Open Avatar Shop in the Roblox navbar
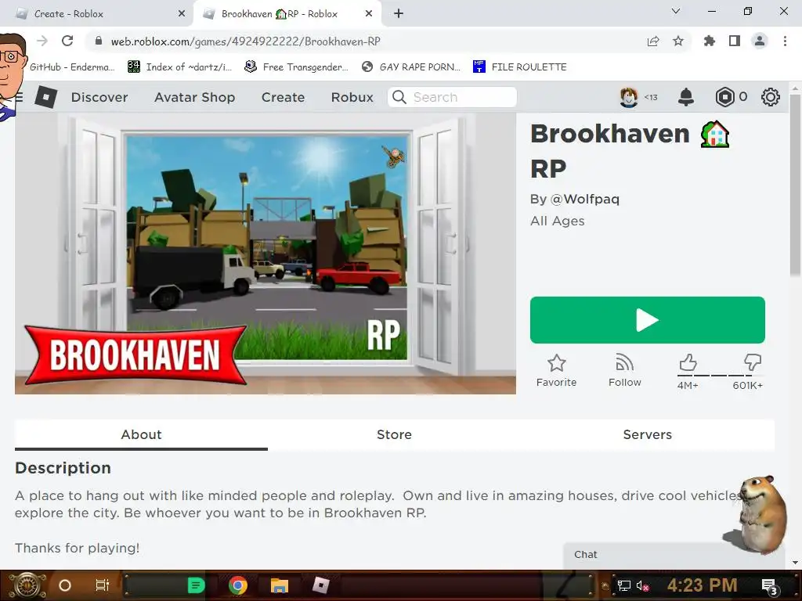This screenshot has width=802, height=601. 194,97
